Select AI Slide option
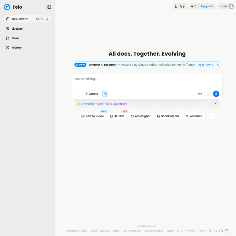The width and height of the screenshot is (236, 236). click(x=117, y=116)
